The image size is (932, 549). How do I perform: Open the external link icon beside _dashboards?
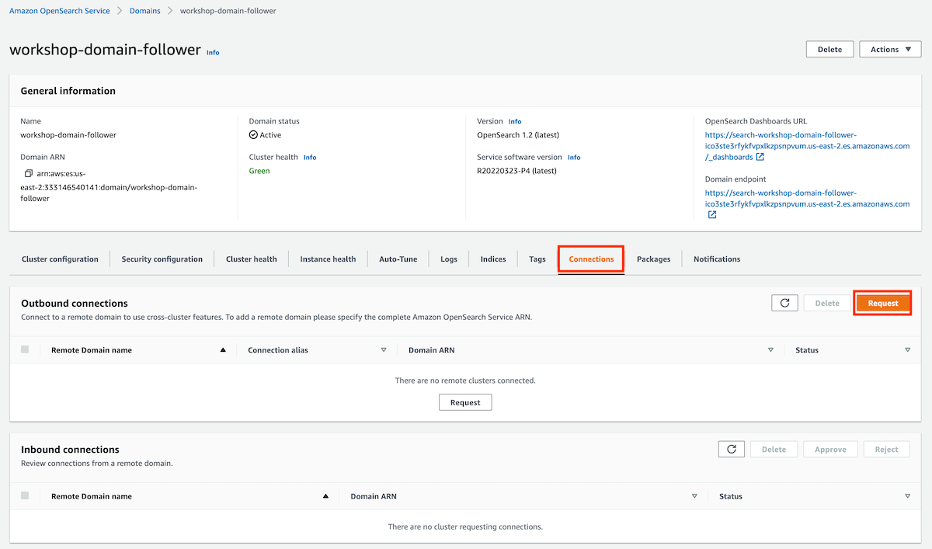click(760, 157)
